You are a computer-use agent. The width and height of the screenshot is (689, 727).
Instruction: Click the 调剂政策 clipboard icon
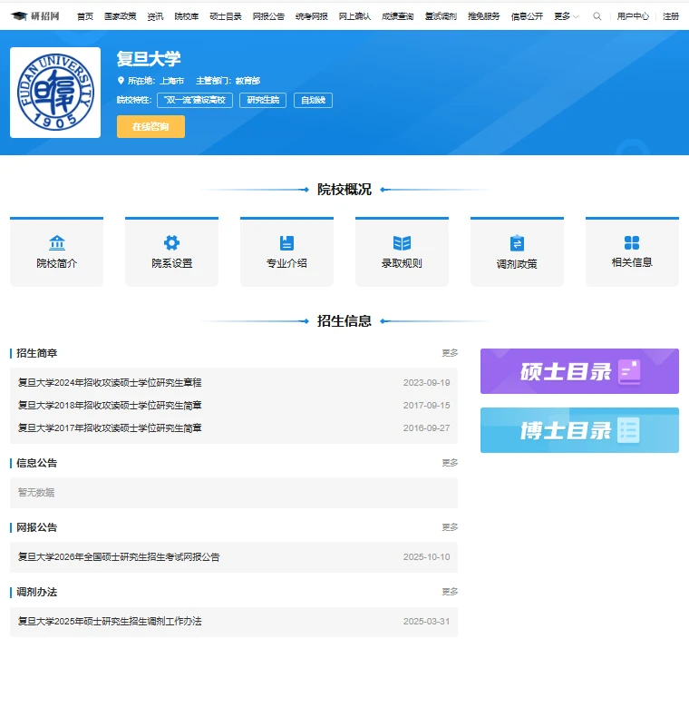[517, 243]
